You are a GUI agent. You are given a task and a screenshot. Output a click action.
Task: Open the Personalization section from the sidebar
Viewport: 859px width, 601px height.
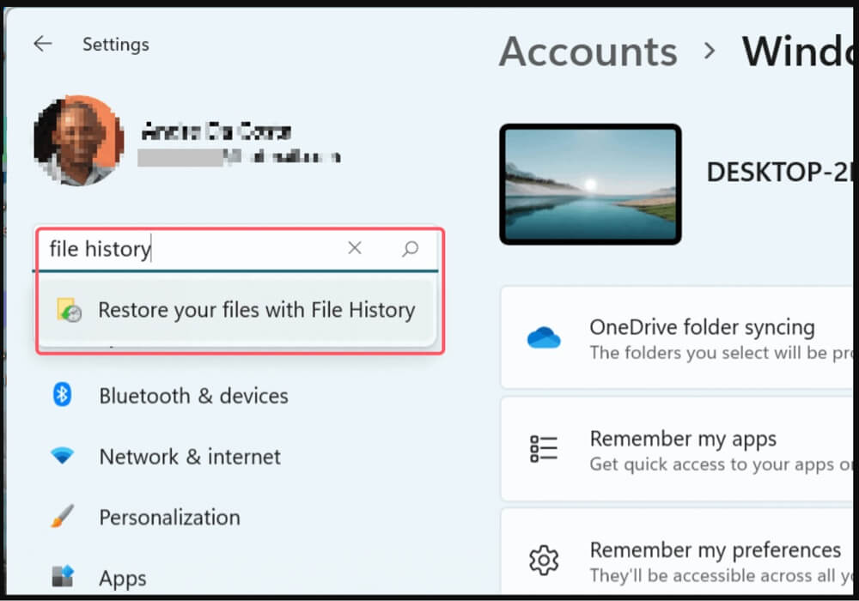click(x=169, y=517)
